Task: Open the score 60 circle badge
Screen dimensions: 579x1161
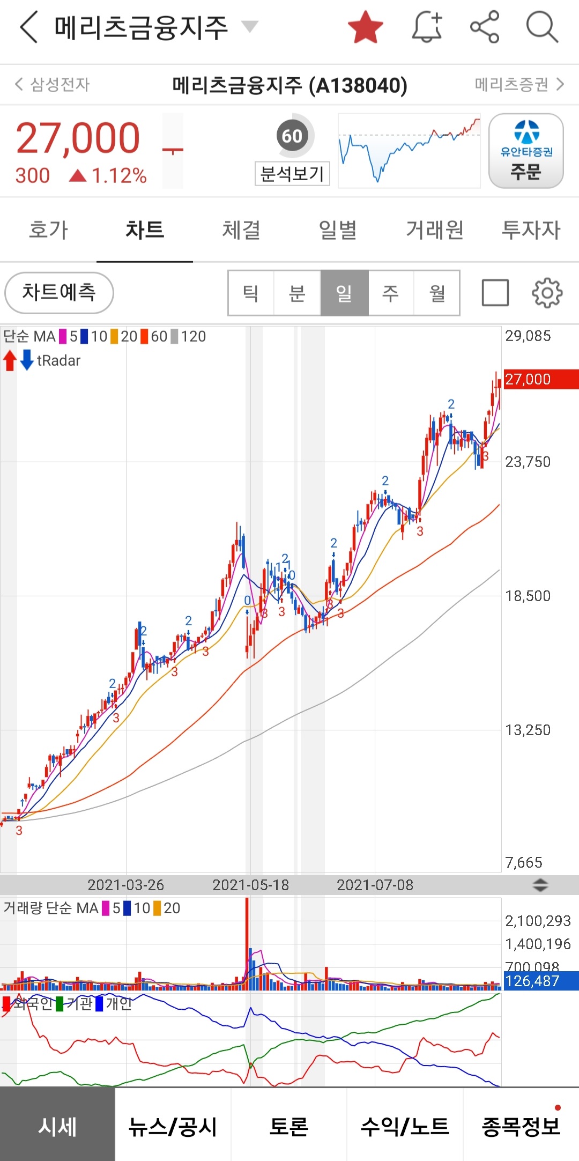Action: 292,136
